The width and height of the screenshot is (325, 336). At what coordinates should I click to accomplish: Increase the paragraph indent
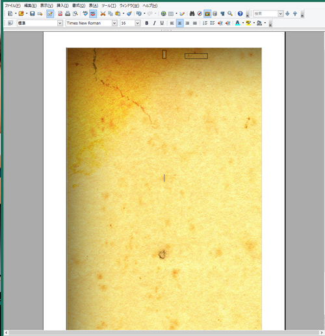227,23
